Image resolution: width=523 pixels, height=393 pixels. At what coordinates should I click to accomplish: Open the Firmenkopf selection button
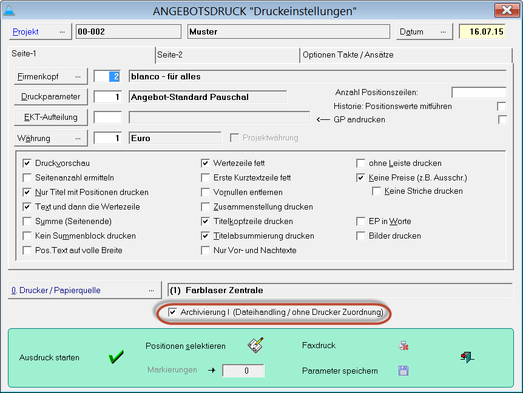tap(51, 77)
